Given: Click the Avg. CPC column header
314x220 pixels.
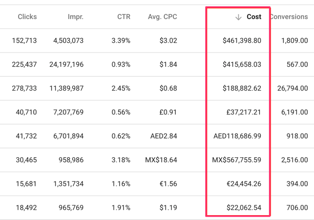Looking at the screenshot, I should tap(162, 17).
